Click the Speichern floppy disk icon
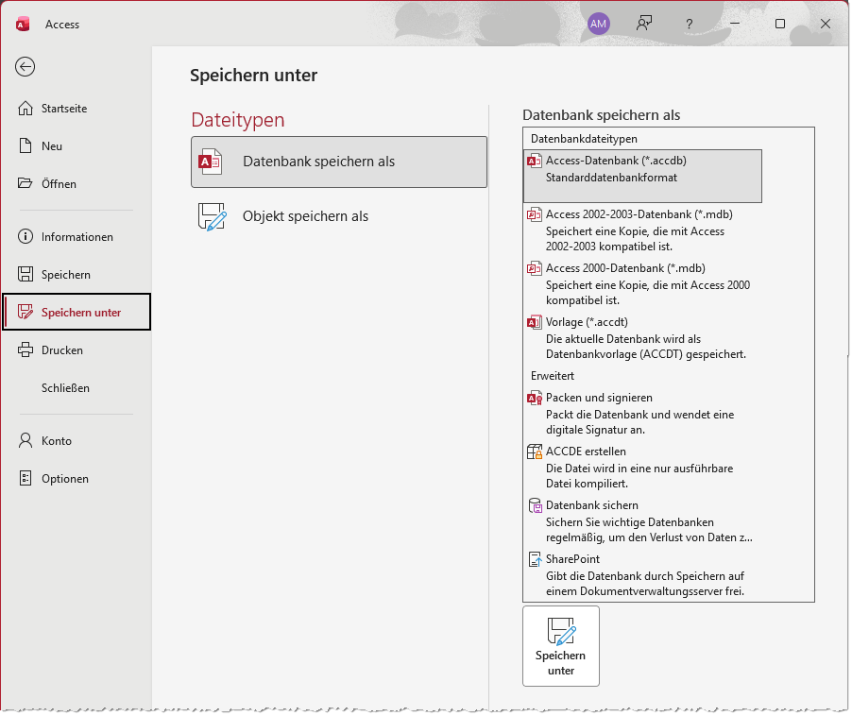Image resolution: width=852 pixels, height=716 pixels. click(26, 274)
